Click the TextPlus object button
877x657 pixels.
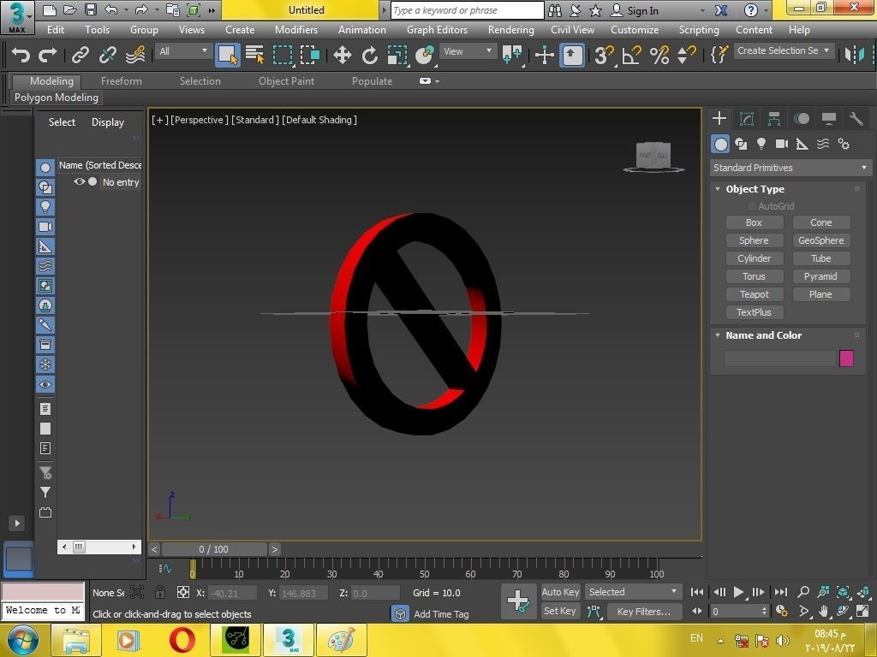(x=754, y=312)
